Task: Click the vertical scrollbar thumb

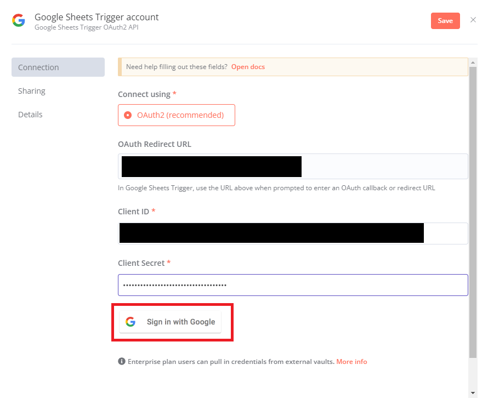Action: coord(473,212)
